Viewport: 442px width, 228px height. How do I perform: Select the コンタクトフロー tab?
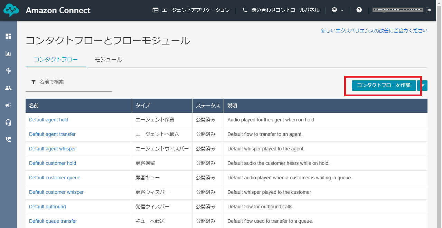[x=56, y=59]
